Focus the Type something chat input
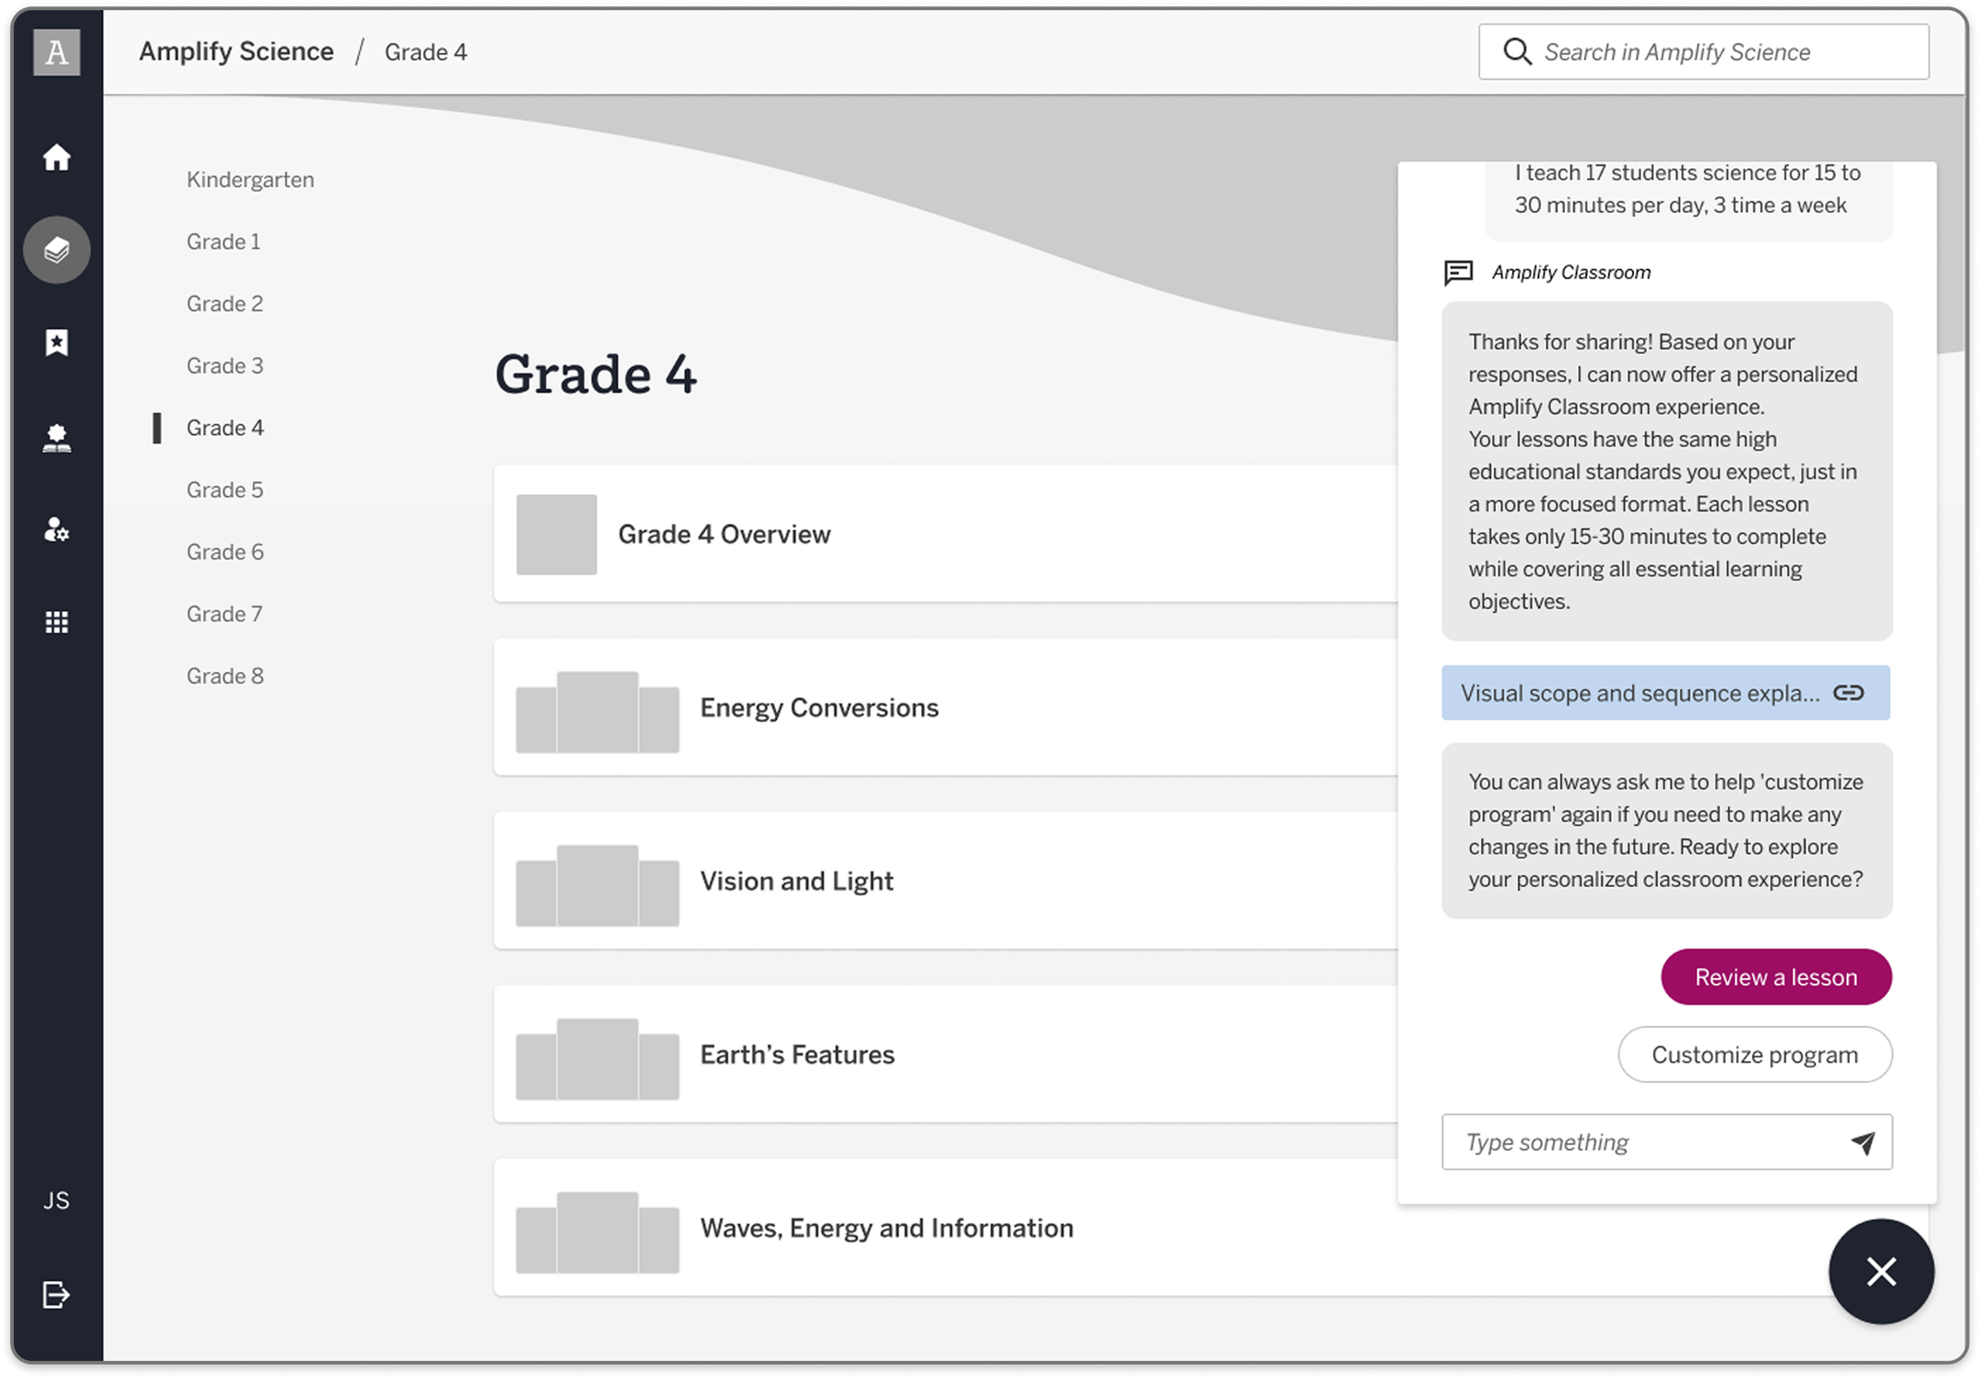1980x1378 pixels. 1666,1143
